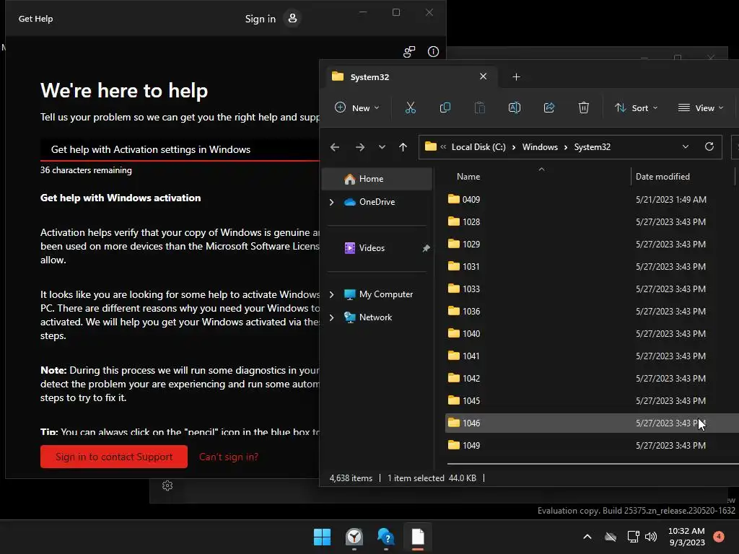739x554 pixels.
Task: Click Sign in to contact Support button
Action: 114,457
